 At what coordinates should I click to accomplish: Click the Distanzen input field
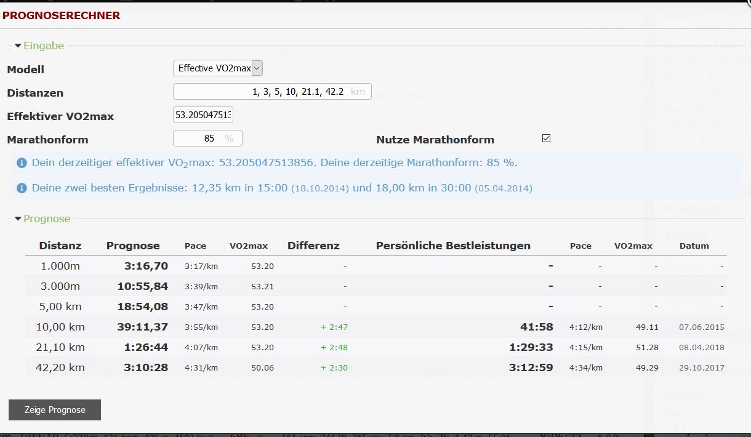pos(271,92)
